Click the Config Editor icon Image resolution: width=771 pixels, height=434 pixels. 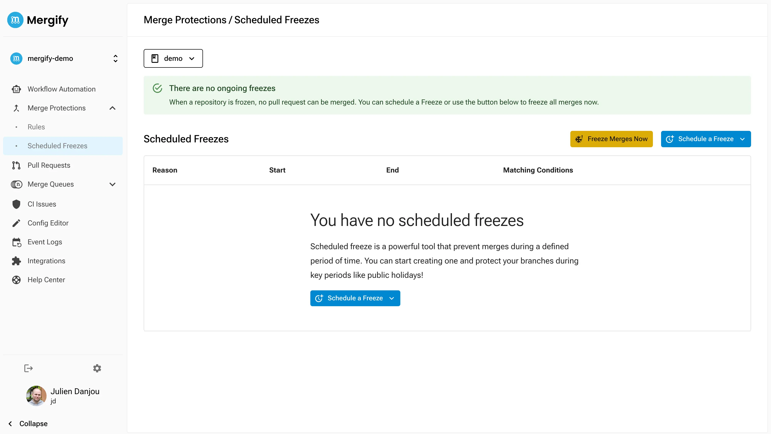(15, 223)
